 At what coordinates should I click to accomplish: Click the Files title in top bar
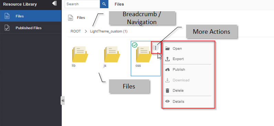coord(119,4)
